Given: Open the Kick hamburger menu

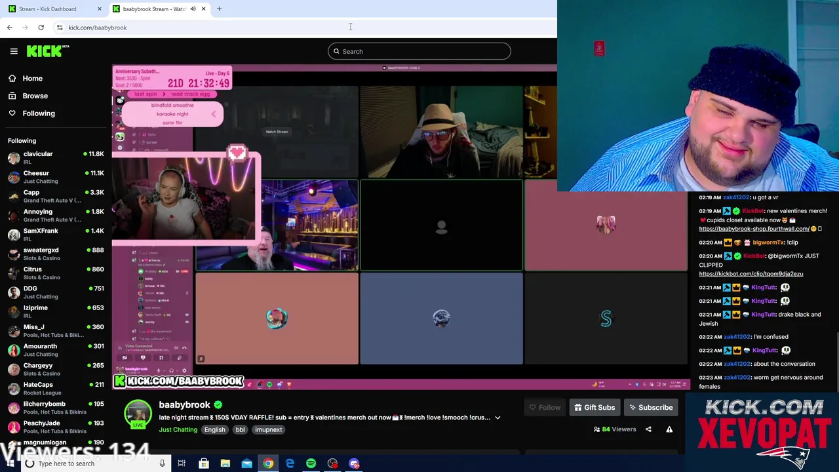Looking at the screenshot, I should pos(14,51).
